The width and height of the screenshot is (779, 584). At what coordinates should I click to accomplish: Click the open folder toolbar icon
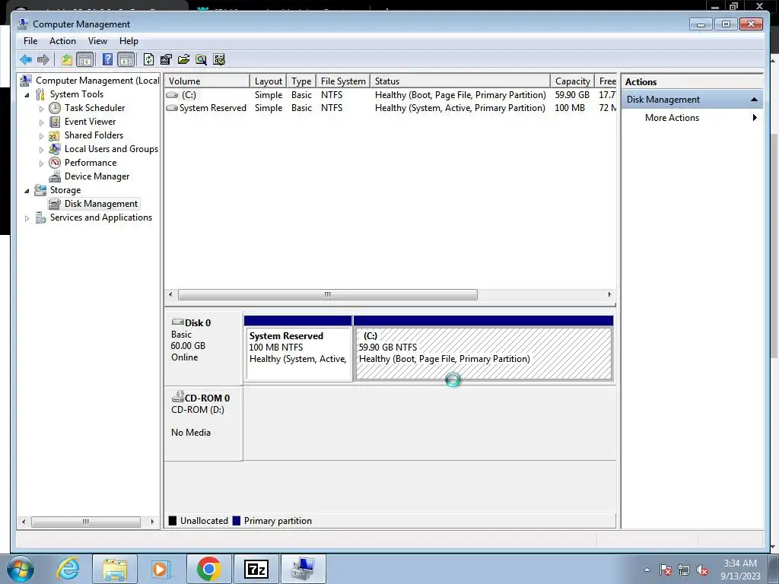click(x=183, y=59)
